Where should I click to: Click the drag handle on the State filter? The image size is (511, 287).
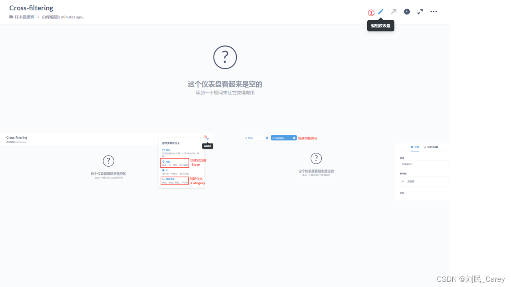(x=246, y=138)
